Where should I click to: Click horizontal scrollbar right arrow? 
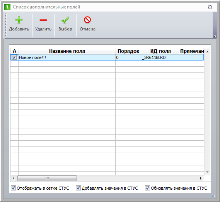pos(201,178)
